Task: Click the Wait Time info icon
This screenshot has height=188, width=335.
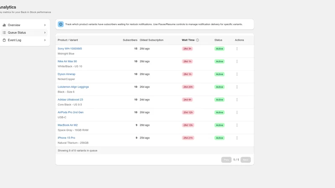Action: click(197, 40)
